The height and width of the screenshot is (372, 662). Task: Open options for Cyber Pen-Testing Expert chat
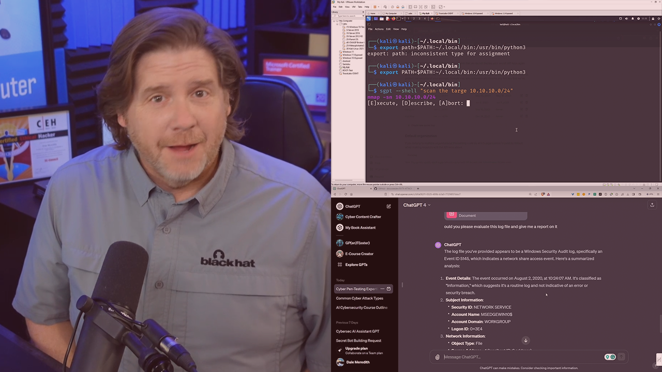(382, 289)
